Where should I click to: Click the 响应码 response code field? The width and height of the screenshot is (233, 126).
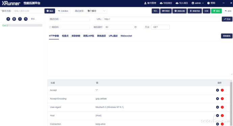(x=75, y=27)
